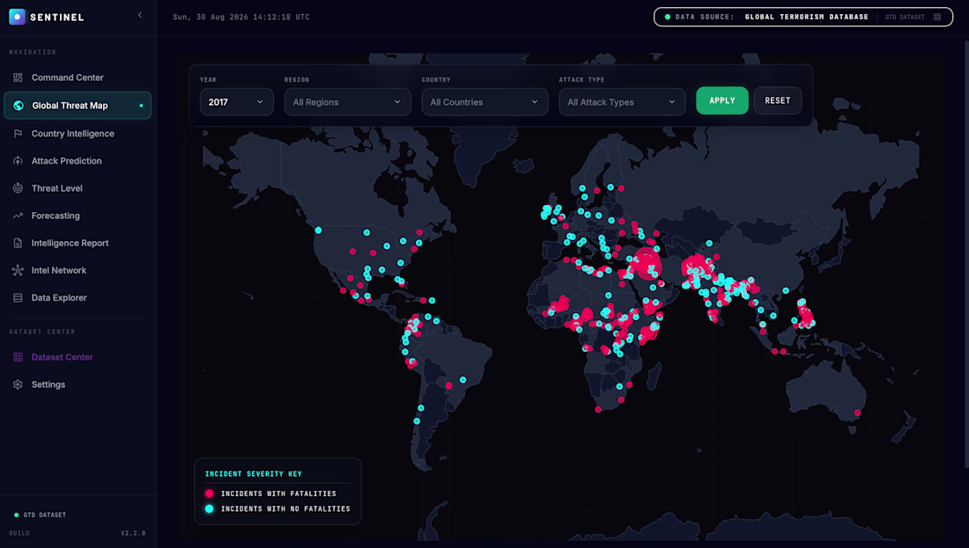The image size is (969, 548).
Task: Open Command Center from navigation
Action: [78, 77]
